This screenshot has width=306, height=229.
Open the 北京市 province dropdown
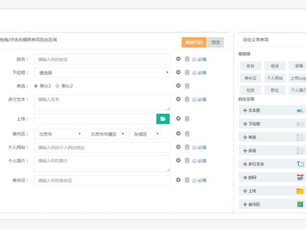(x=58, y=134)
